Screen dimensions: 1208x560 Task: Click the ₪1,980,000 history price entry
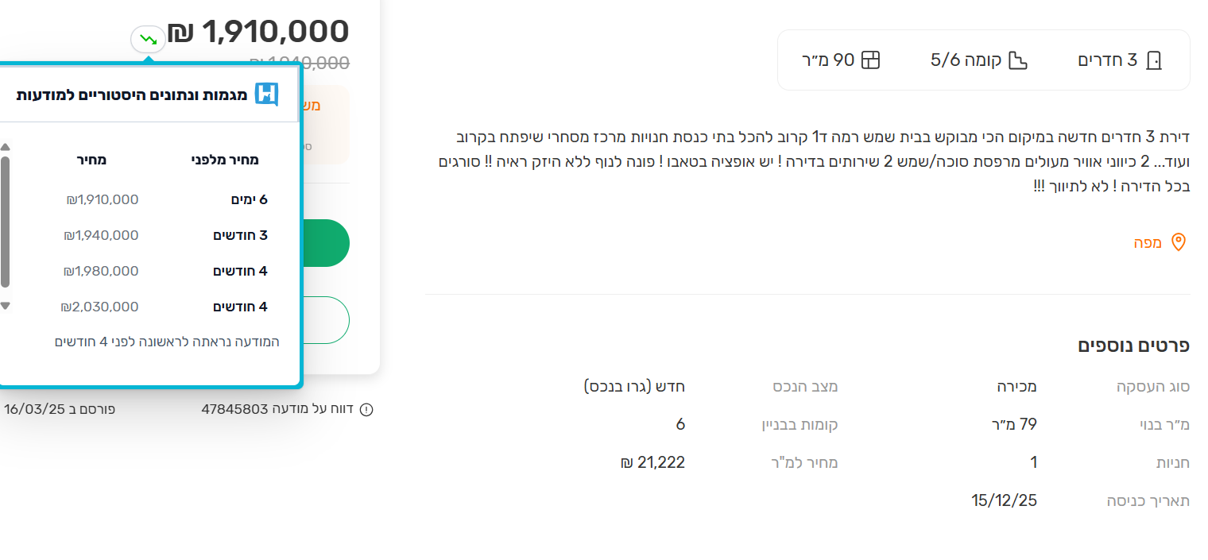(101, 271)
